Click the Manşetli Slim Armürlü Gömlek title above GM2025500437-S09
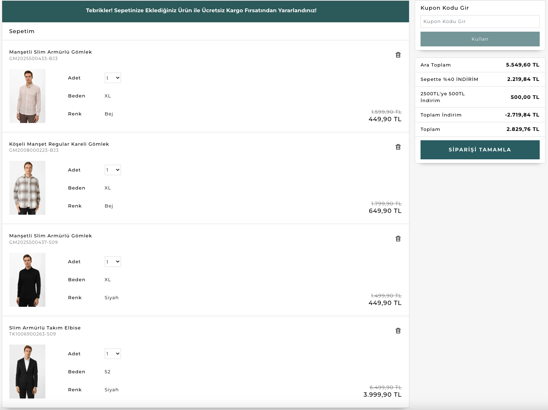This screenshot has height=410, width=548. click(x=50, y=236)
